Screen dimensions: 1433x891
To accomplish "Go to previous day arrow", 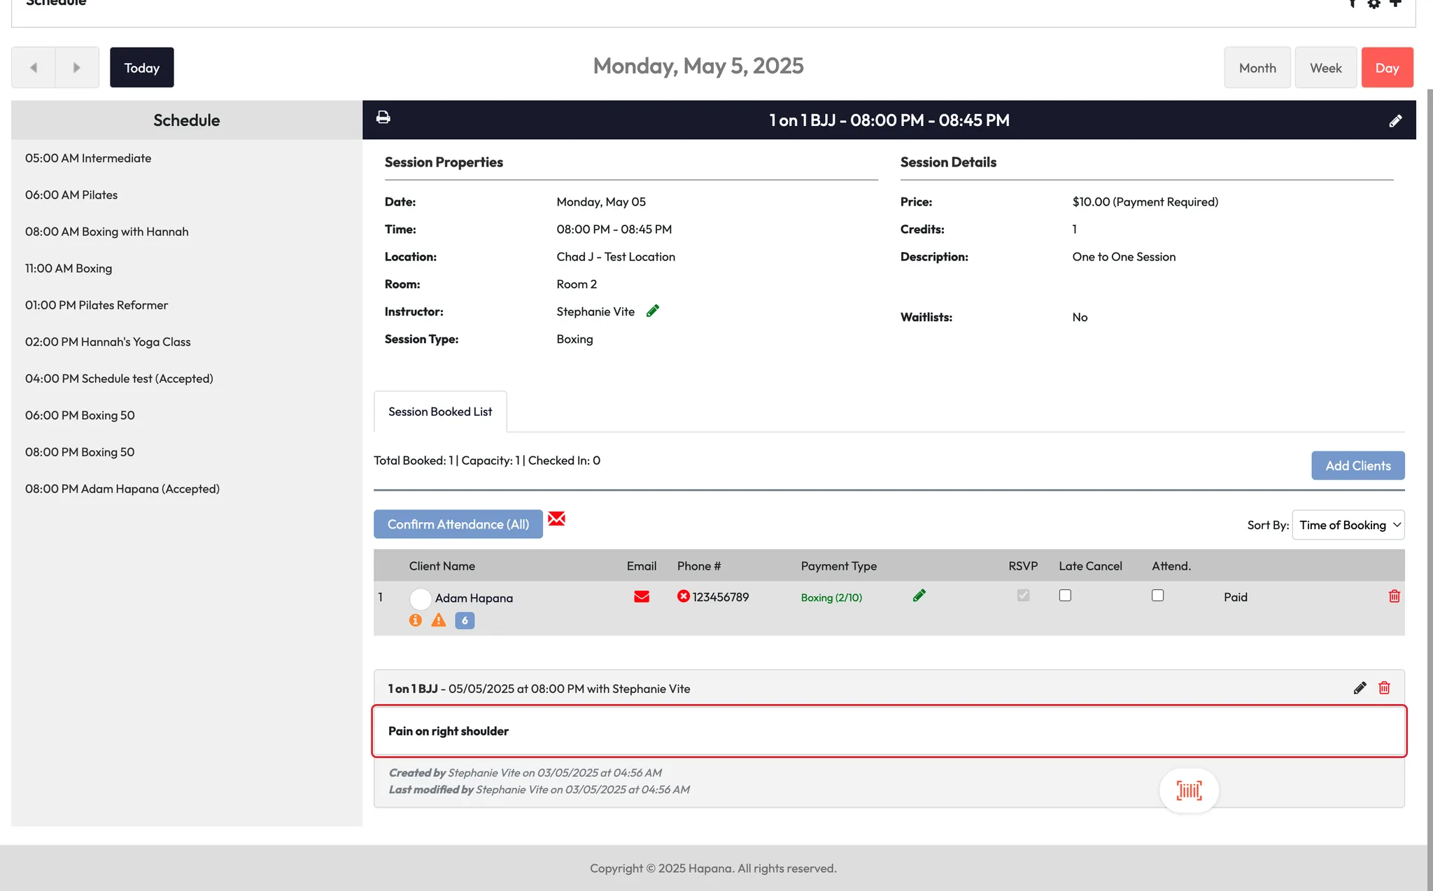I will click(x=34, y=68).
